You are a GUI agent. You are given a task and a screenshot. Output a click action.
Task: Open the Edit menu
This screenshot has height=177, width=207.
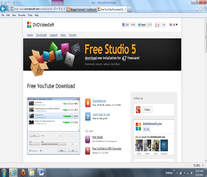point(8,15)
